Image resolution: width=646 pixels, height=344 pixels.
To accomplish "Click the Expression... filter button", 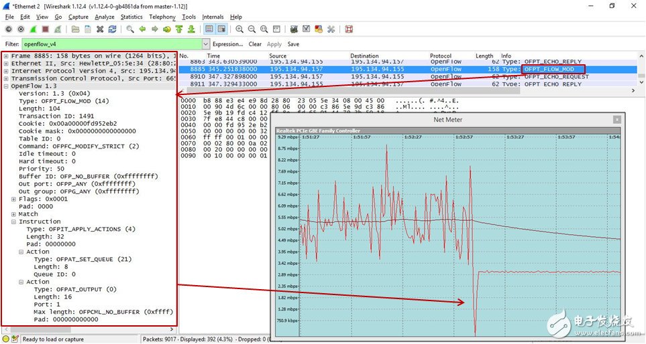I will click(227, 44).
